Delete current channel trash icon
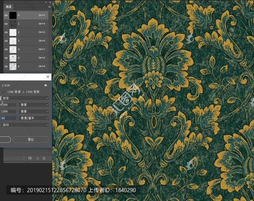The width and height of the screenshot is (254, 201). pyautogui.click(x=44, y=158)
